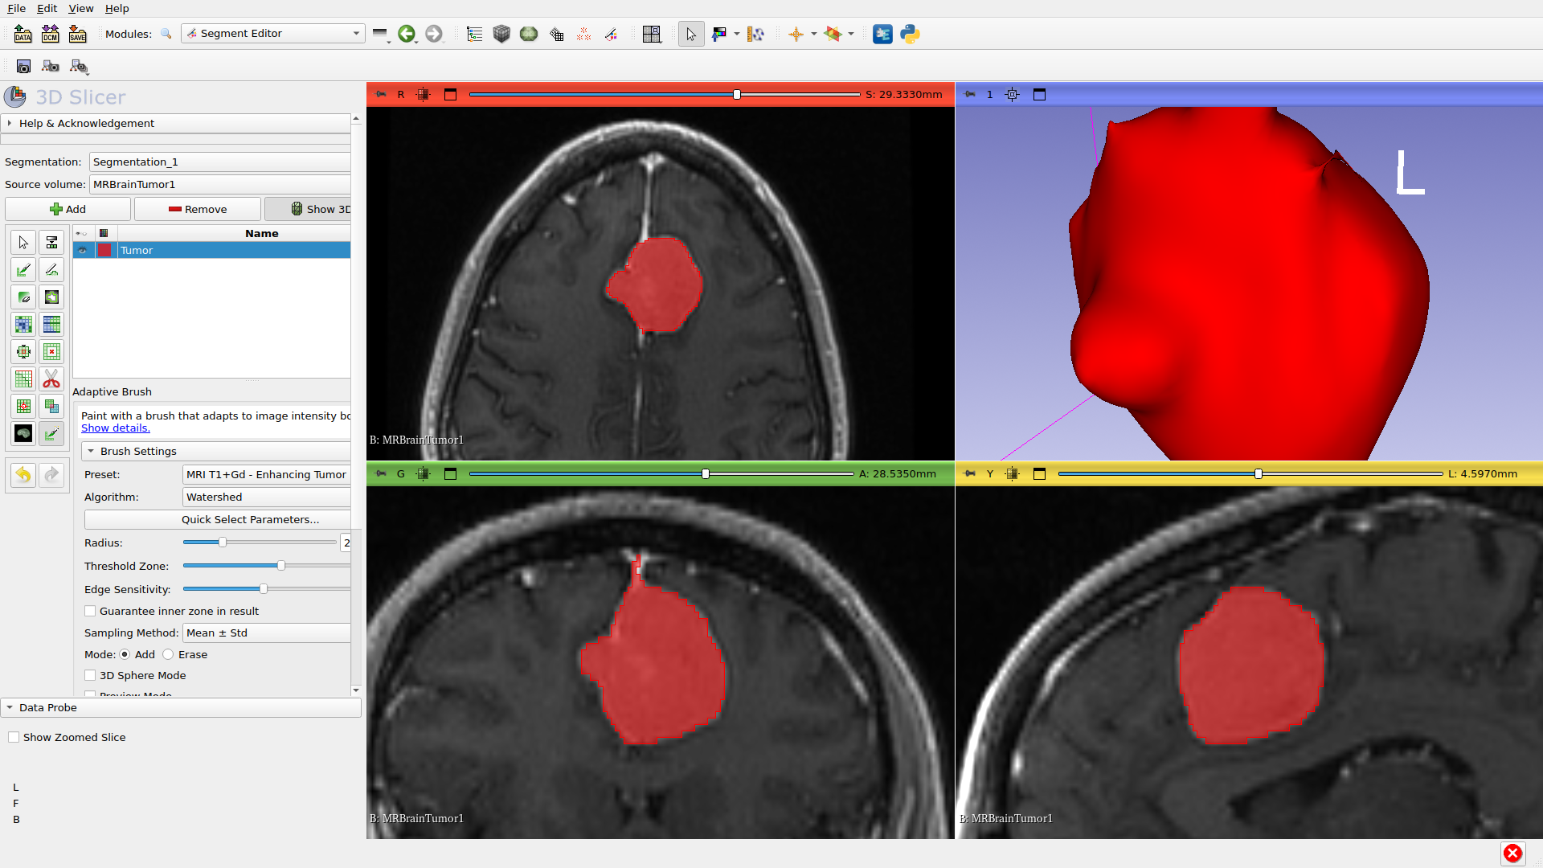1543x868 pixels.
Task: Open the DCM import toolbar icon
Action: pos(50,34)
